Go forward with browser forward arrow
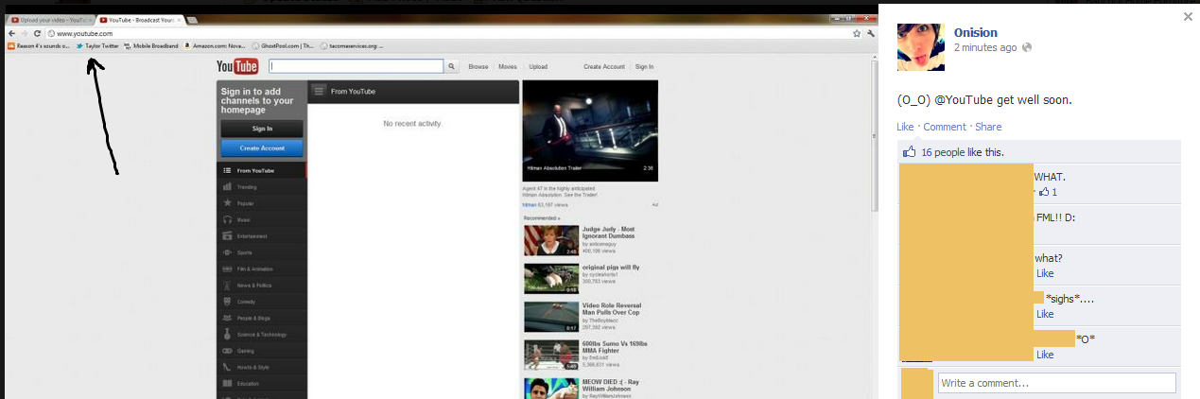 pyautogui.click(x=24, y=33)
